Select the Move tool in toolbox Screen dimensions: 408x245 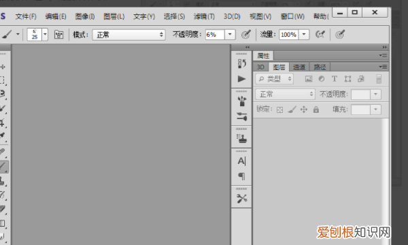click(3, 67)
